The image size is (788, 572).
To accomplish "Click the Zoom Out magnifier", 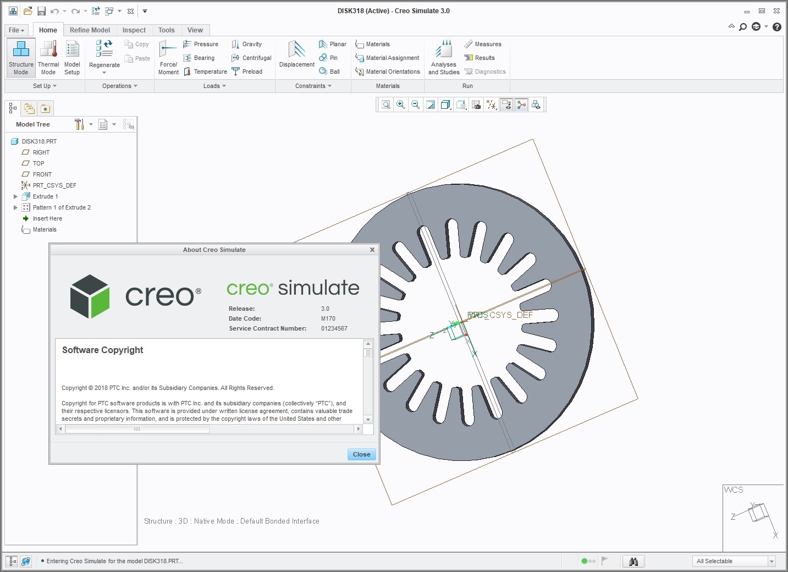I will (x=416, y=105).
